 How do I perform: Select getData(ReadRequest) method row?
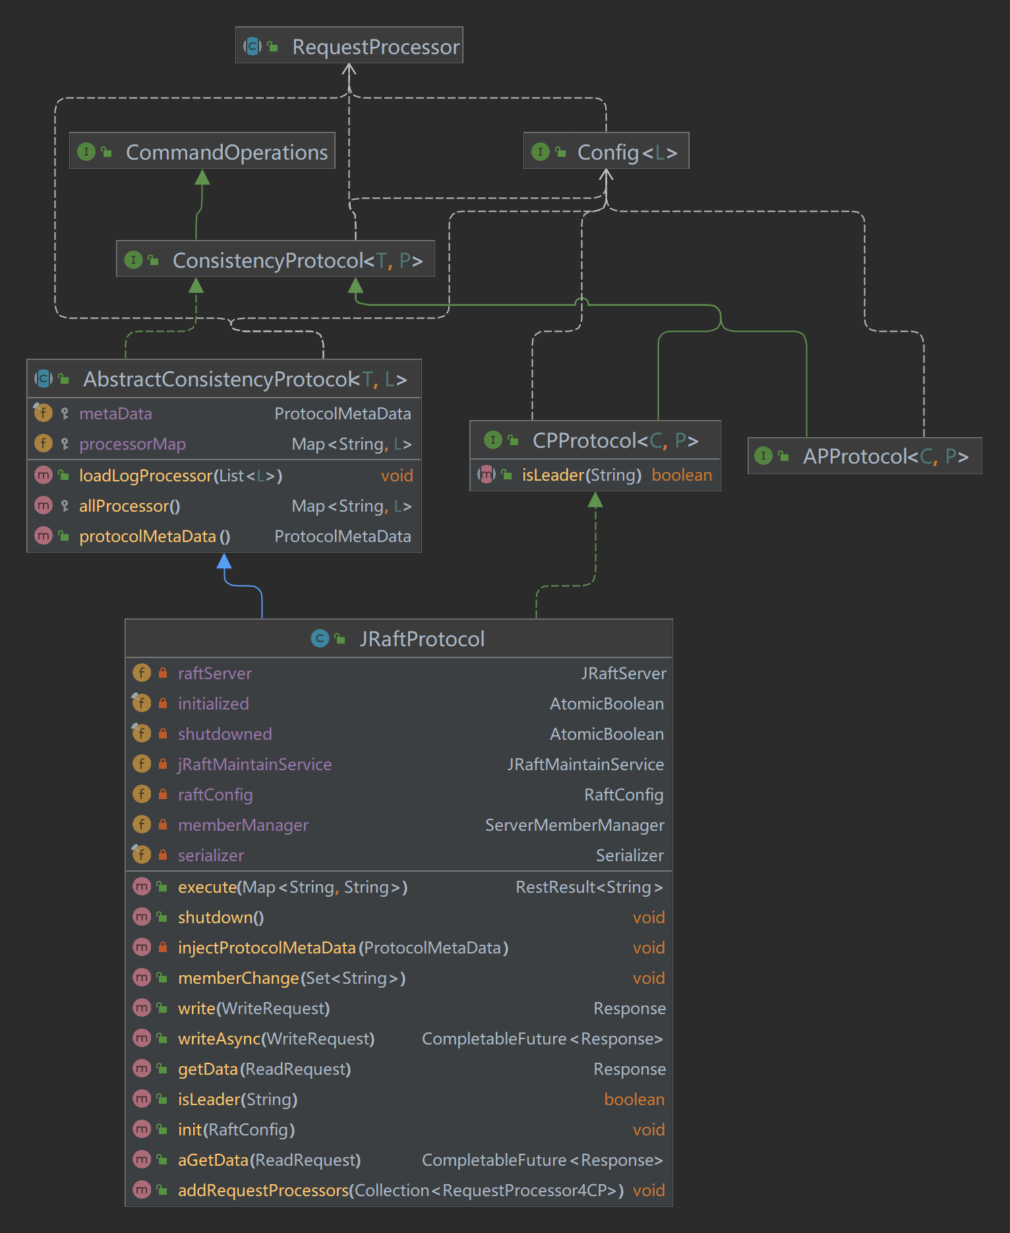[399, 1069]
